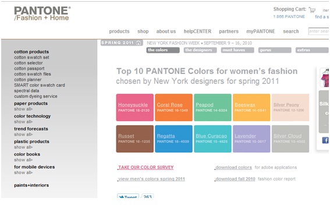330x212 pixels.
Task: Click the fashion sketch thumbnail
Action: 325,77
